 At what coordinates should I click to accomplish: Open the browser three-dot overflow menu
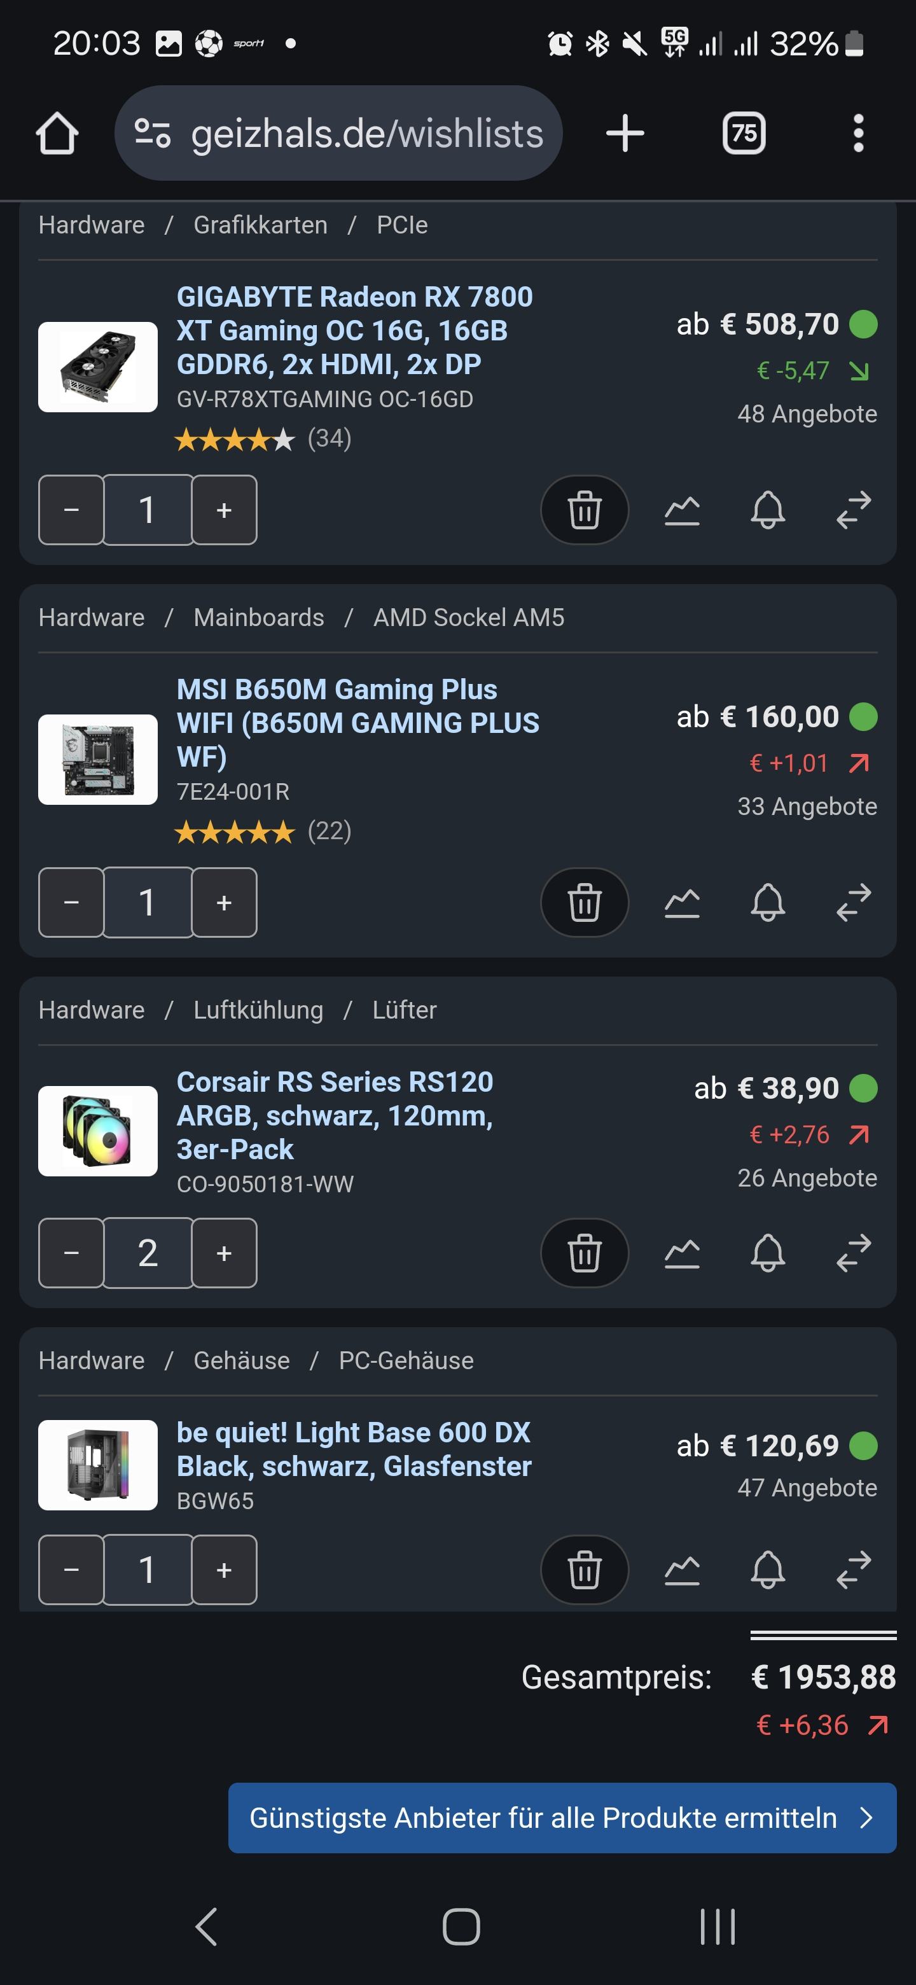(x=858, y=134)
